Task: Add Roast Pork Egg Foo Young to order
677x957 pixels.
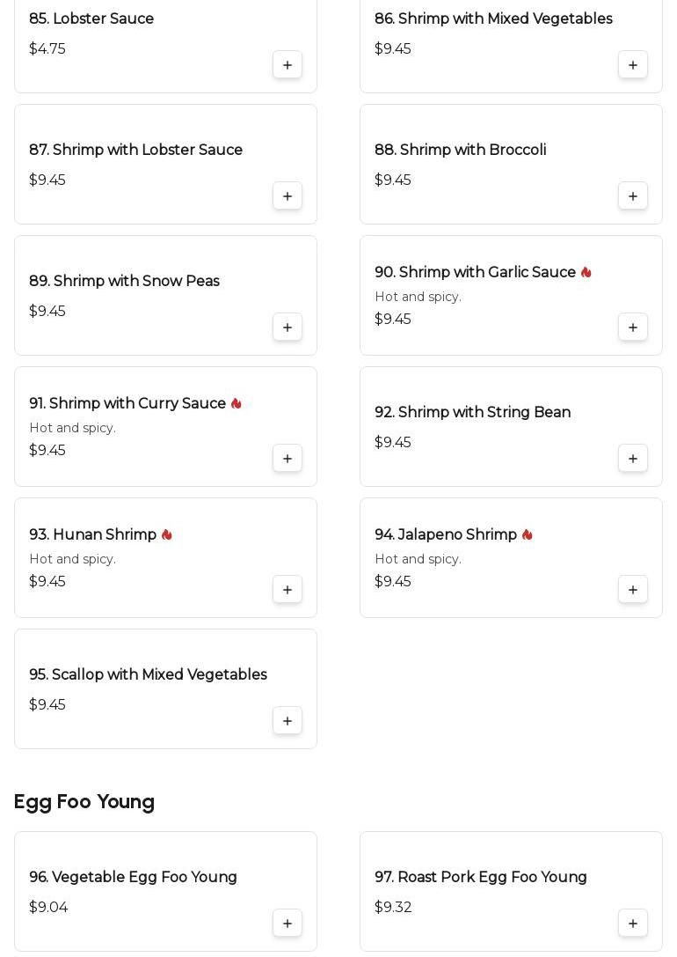Action: click(633, 924)
